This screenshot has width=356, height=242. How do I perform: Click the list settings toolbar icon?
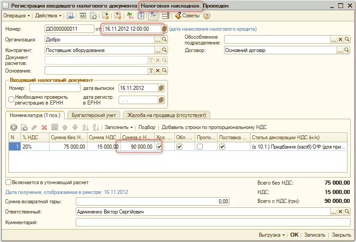[166, 16]
